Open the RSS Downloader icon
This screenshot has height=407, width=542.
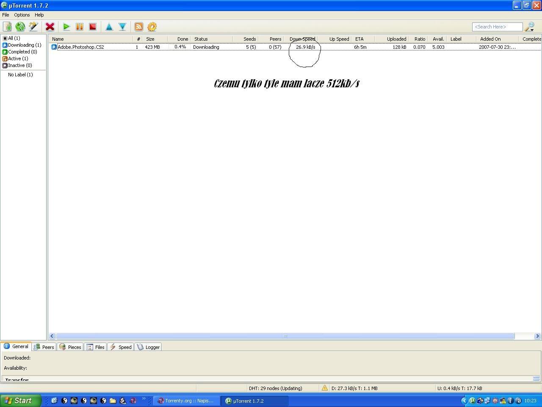coord(139,27)
